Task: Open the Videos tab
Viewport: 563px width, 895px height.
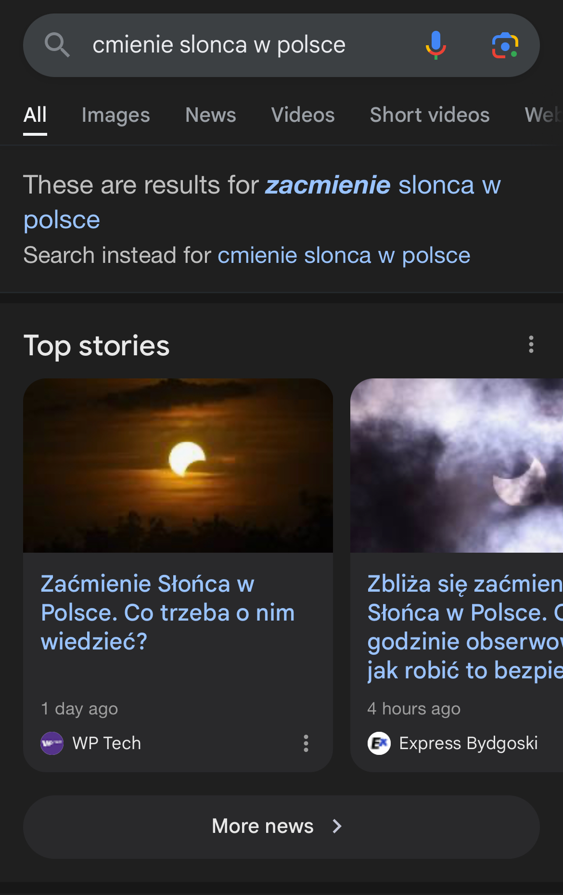Action: pyautogui.click(x=303, y=115)
